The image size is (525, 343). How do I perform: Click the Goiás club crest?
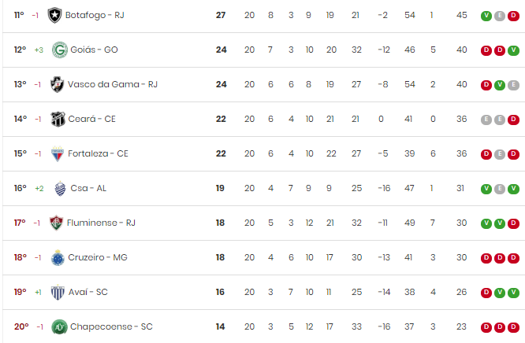(60, 50)
